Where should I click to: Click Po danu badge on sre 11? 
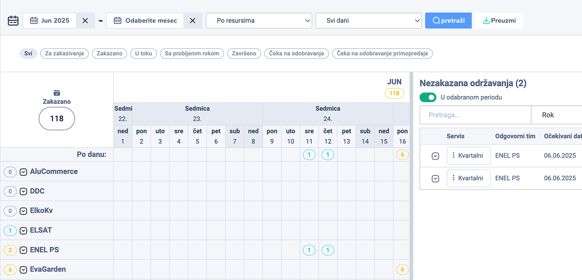tap(309, 155)
